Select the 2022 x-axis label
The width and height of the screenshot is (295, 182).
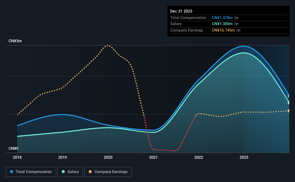[199, 157]
